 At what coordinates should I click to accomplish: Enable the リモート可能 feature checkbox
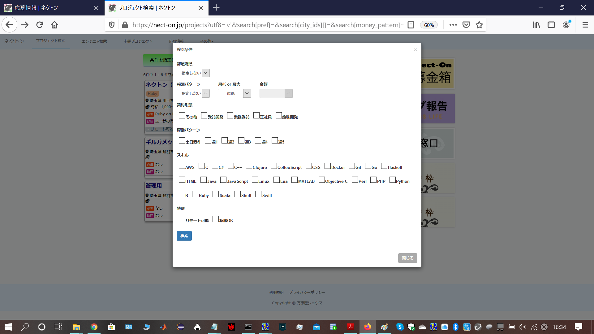click(x=182, y=219)
